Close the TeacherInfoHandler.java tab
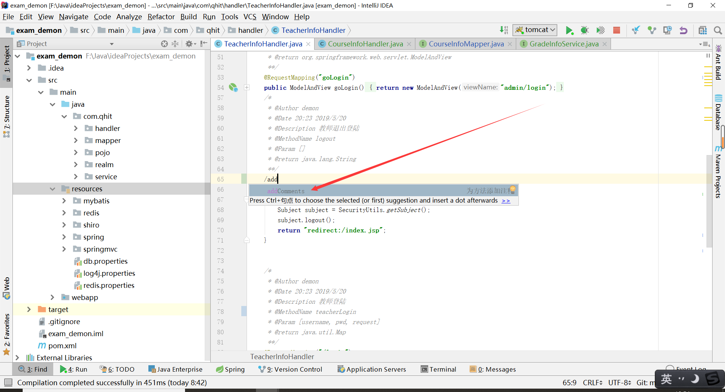 pyautogui.click(x=308, y=44)
